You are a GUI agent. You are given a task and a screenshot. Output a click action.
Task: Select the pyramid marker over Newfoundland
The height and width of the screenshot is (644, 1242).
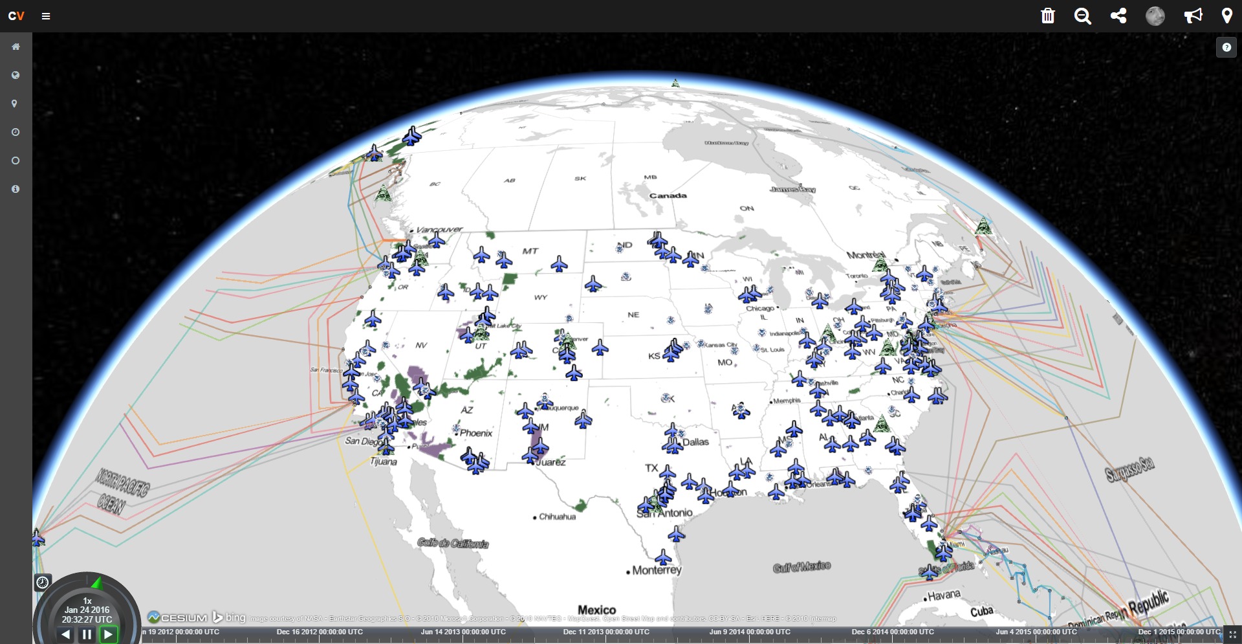(x=984, y=227)
